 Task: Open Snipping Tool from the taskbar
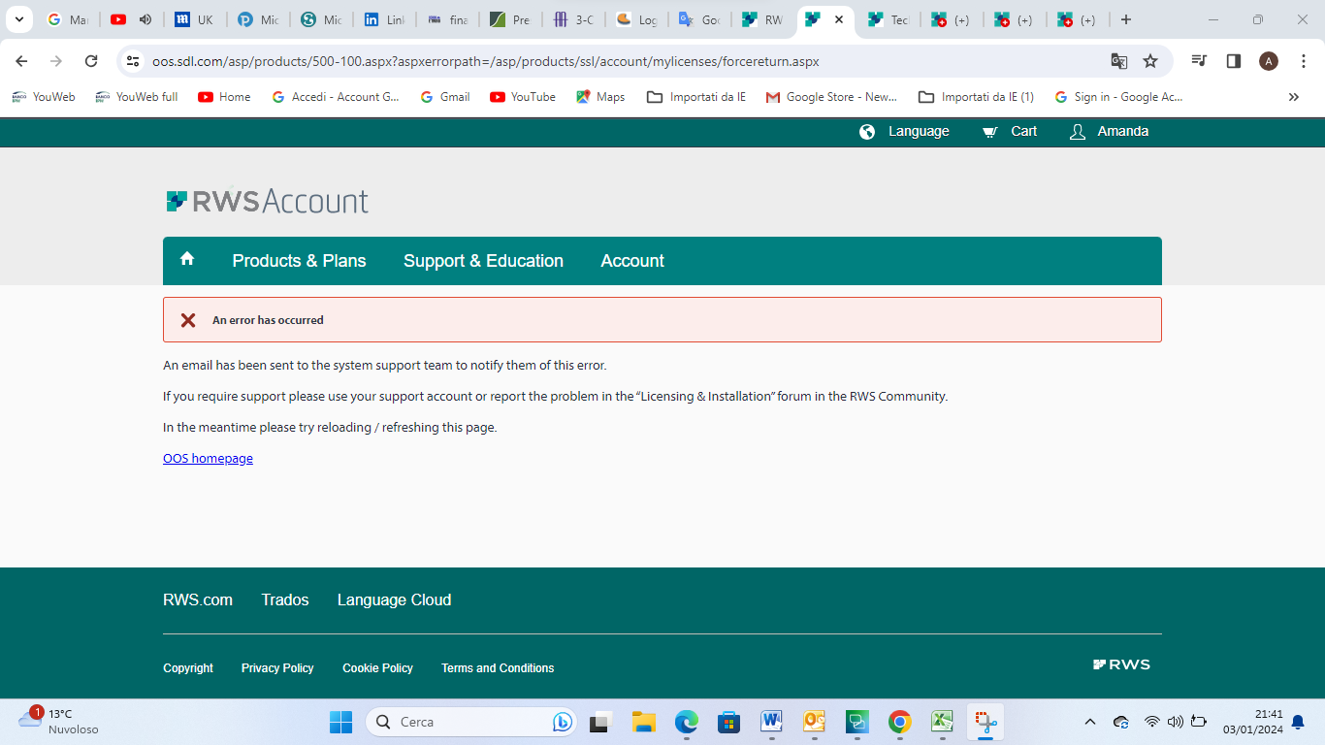[986, 722]
